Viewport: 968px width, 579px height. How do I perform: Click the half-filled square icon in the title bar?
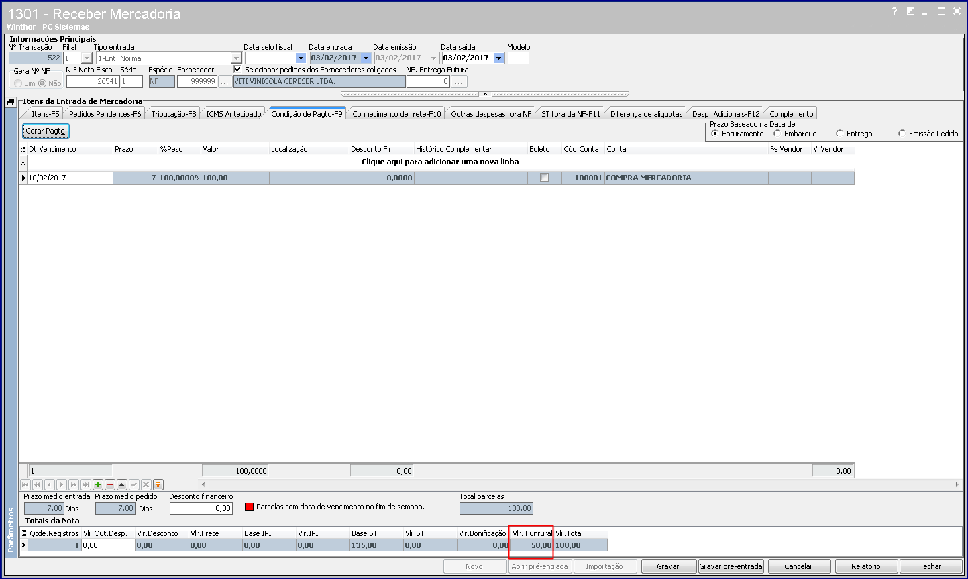click(x=910, y=11)
